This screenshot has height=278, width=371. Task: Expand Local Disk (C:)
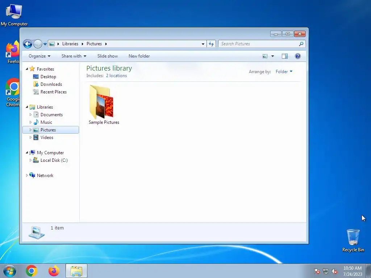coord(30,160)
